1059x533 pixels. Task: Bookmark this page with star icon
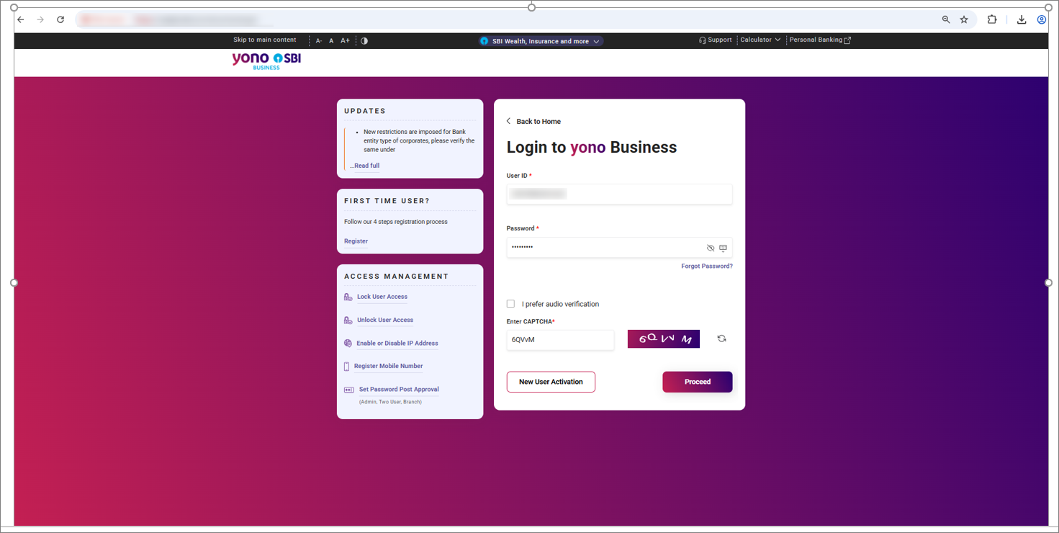pos(964,19)
